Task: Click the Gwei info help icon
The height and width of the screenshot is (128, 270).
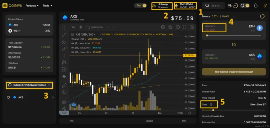Action: pyautogui.click(x=211, y=104)
